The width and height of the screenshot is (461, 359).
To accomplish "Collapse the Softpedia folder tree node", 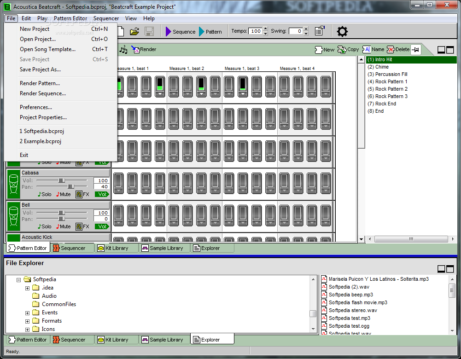I will (x=18, y=280).
